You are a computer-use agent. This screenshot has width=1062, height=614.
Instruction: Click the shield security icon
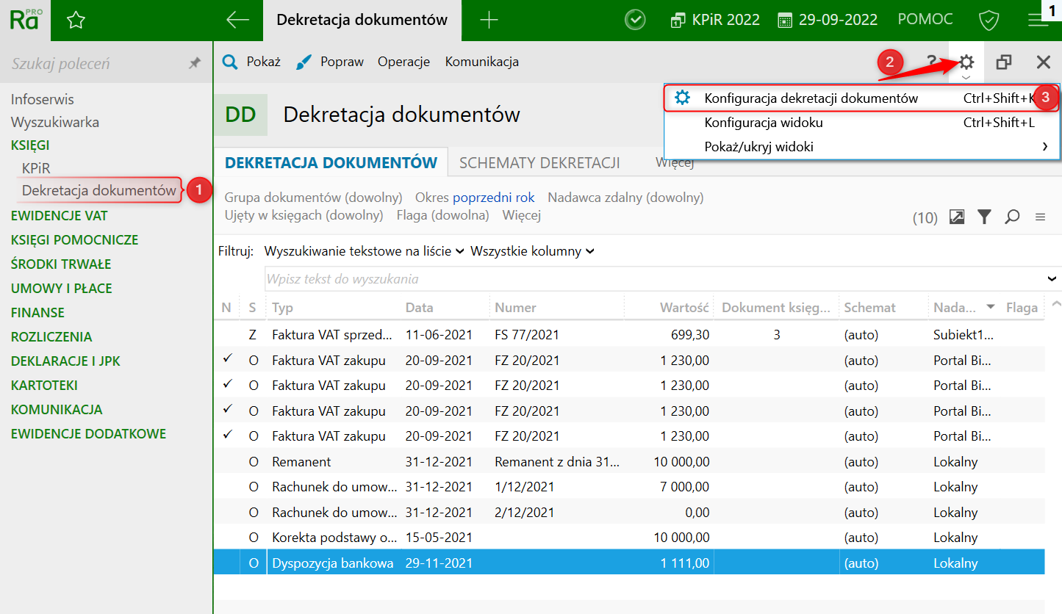[989, 20]
